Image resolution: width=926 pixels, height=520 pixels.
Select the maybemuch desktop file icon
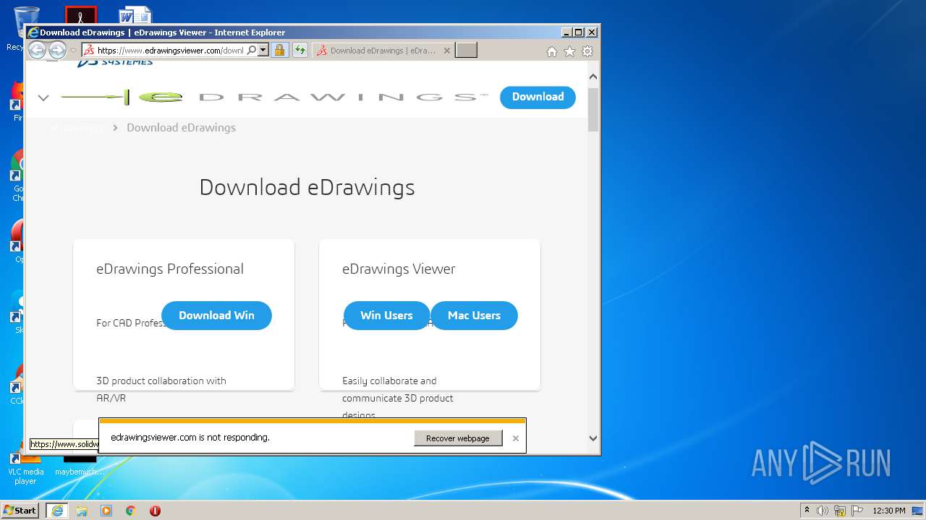[80, 465]
